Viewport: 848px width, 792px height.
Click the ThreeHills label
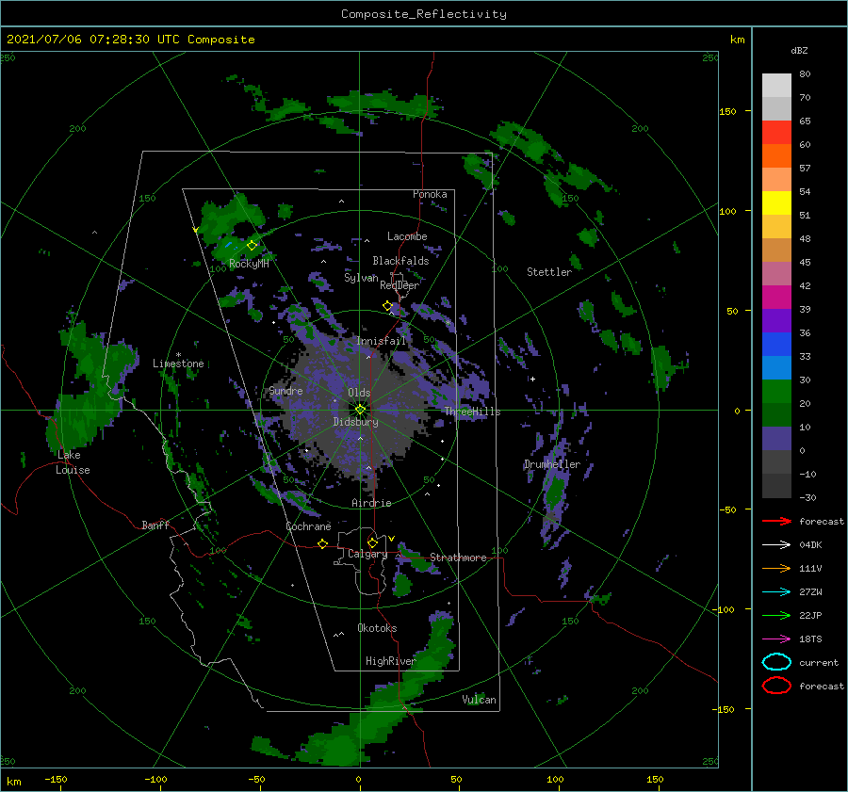coord(473,412)
